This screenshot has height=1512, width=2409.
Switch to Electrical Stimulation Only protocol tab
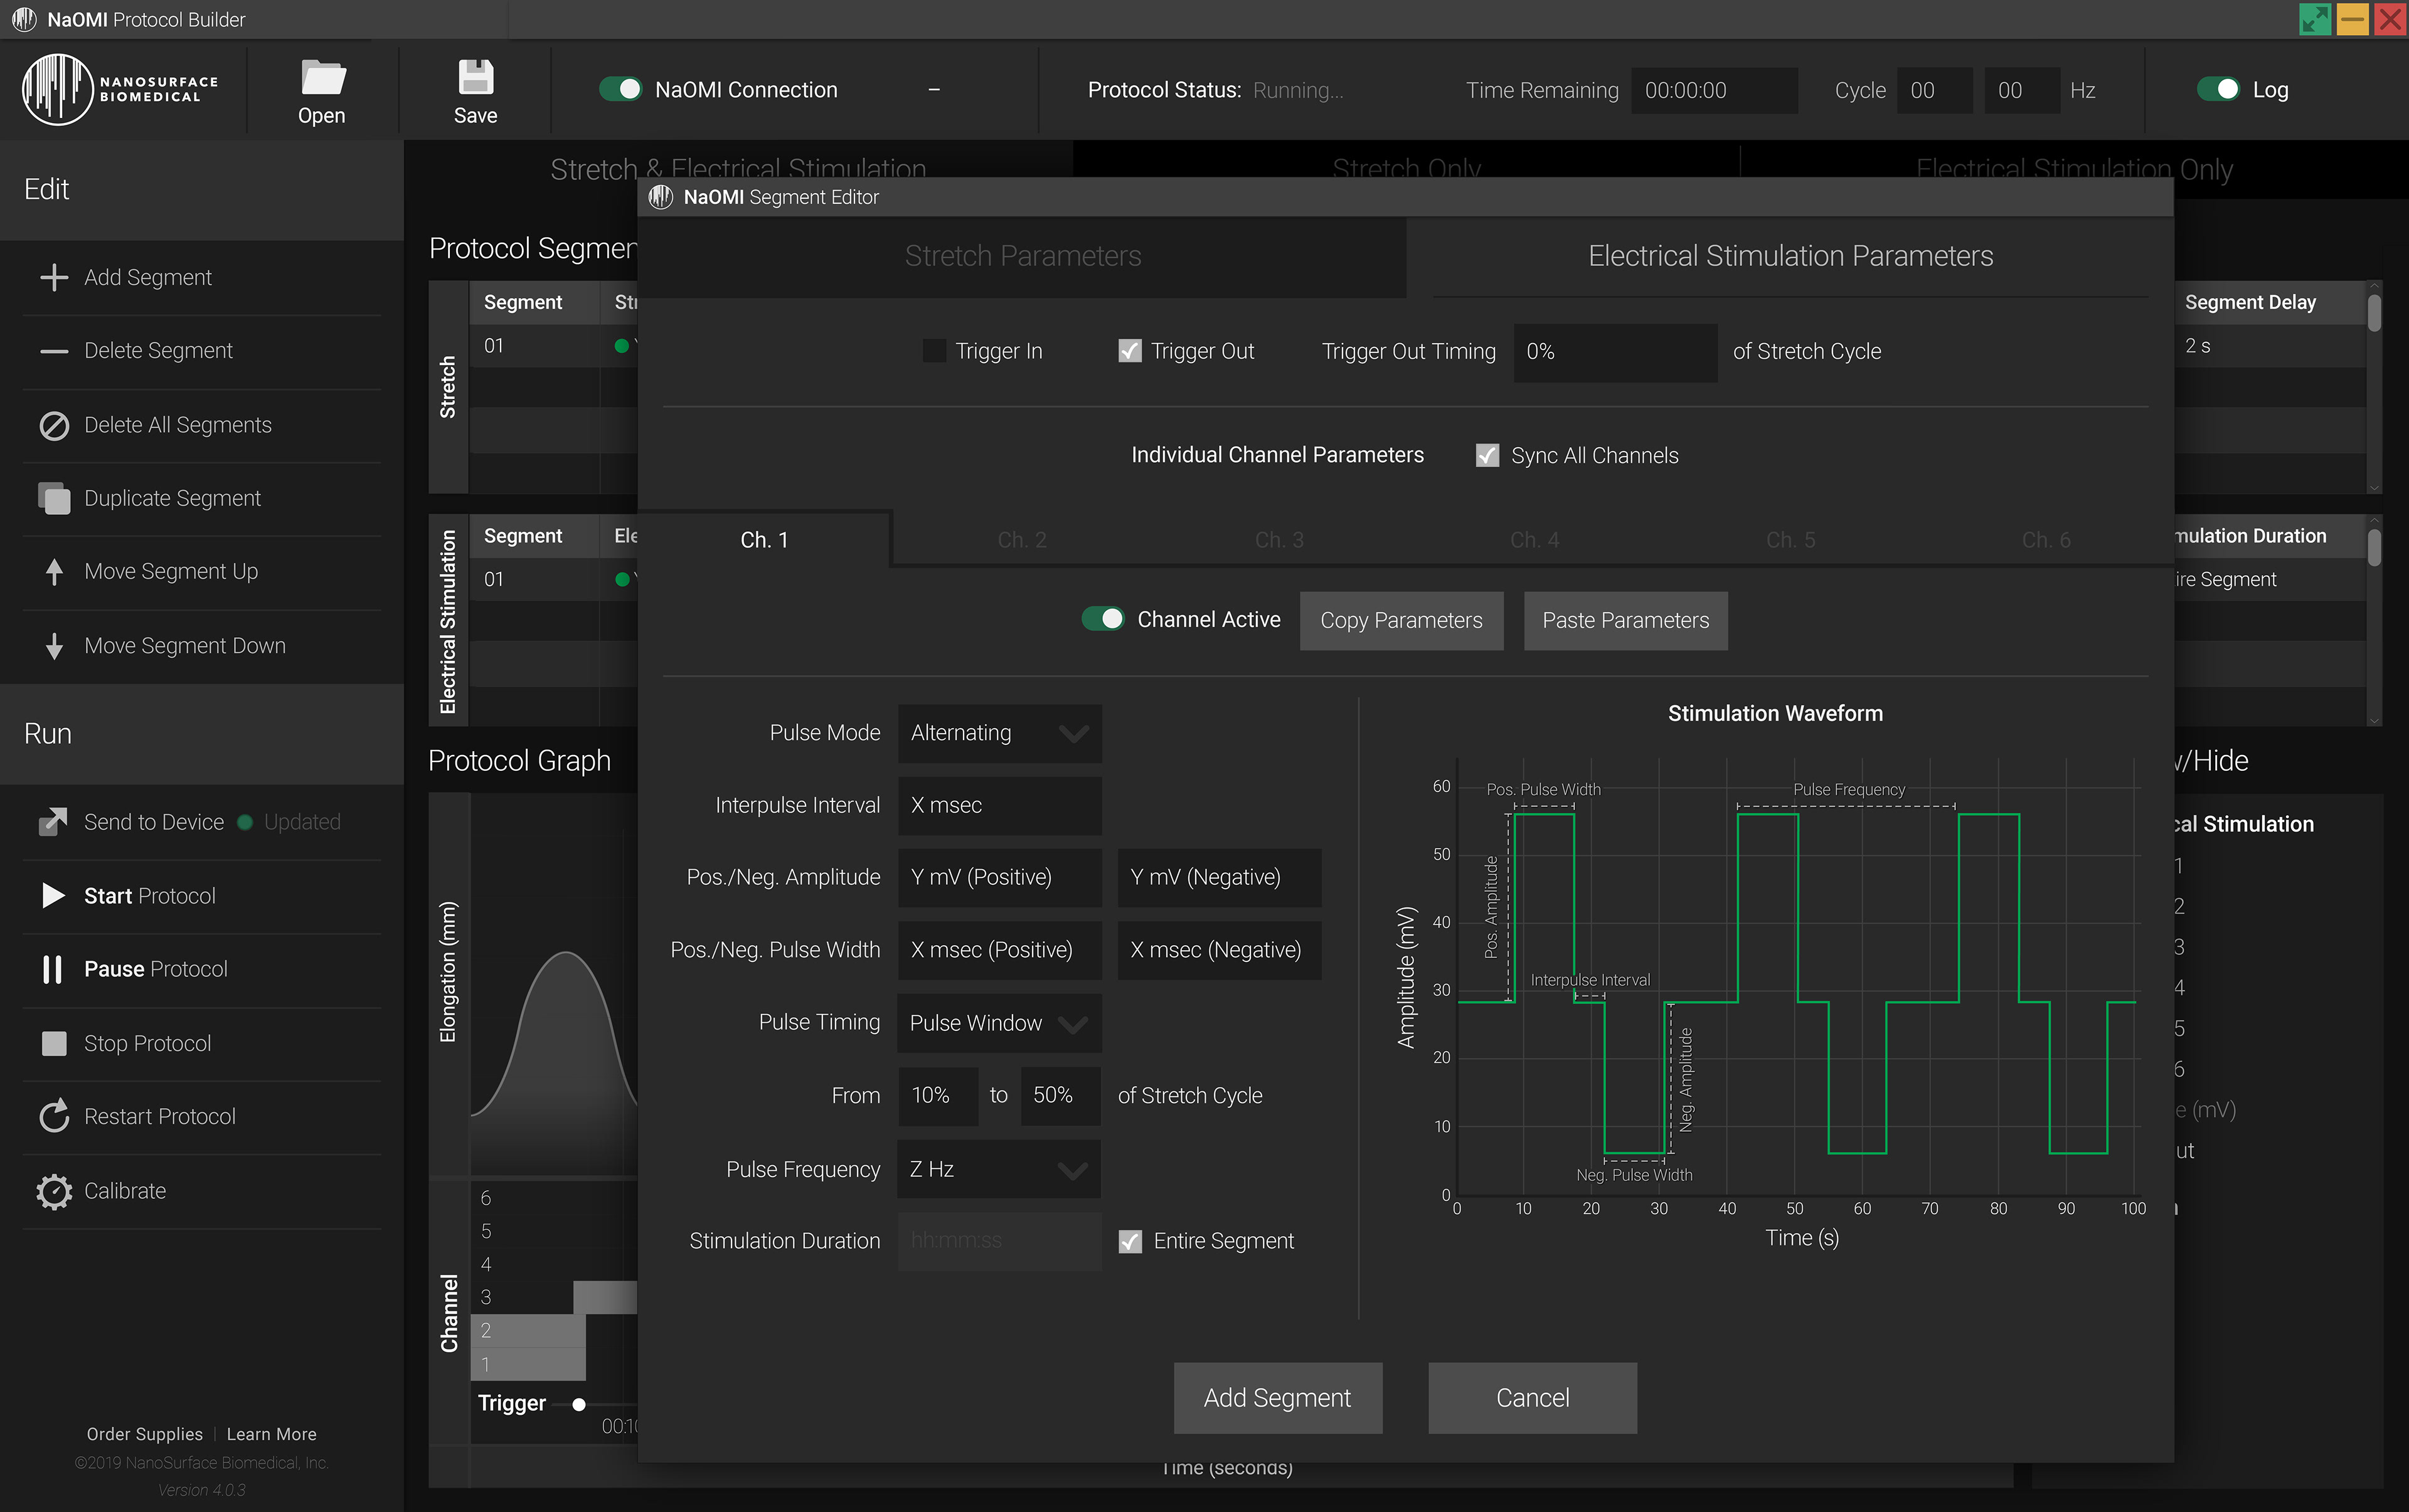tap(2074, 168)
